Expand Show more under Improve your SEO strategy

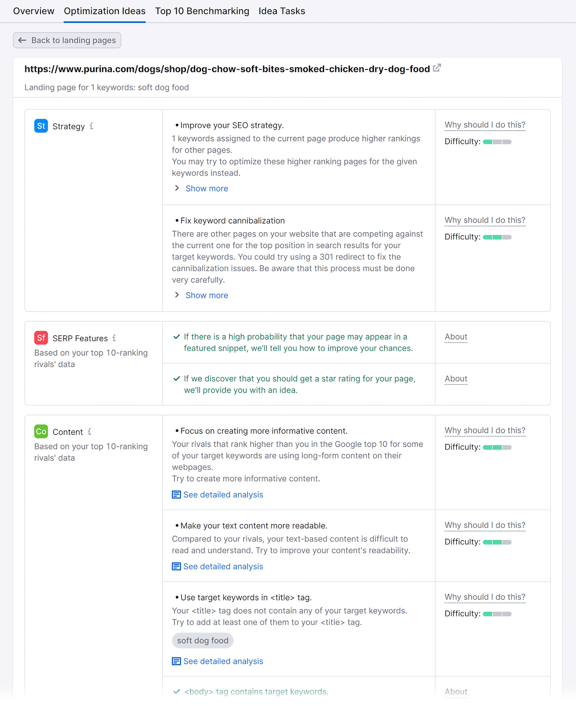(x=206, y=188)
